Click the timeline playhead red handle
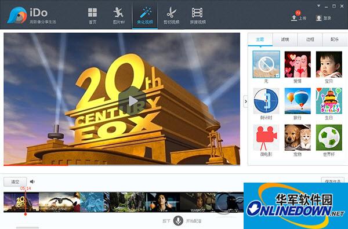348x229 pixels. (26, 214)
